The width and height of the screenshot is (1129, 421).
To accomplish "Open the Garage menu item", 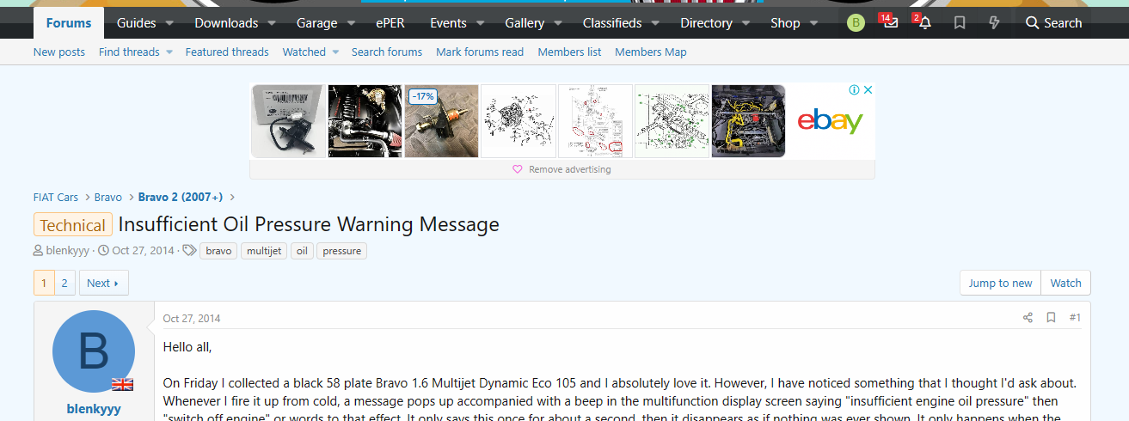I will [x=316, y=23].
